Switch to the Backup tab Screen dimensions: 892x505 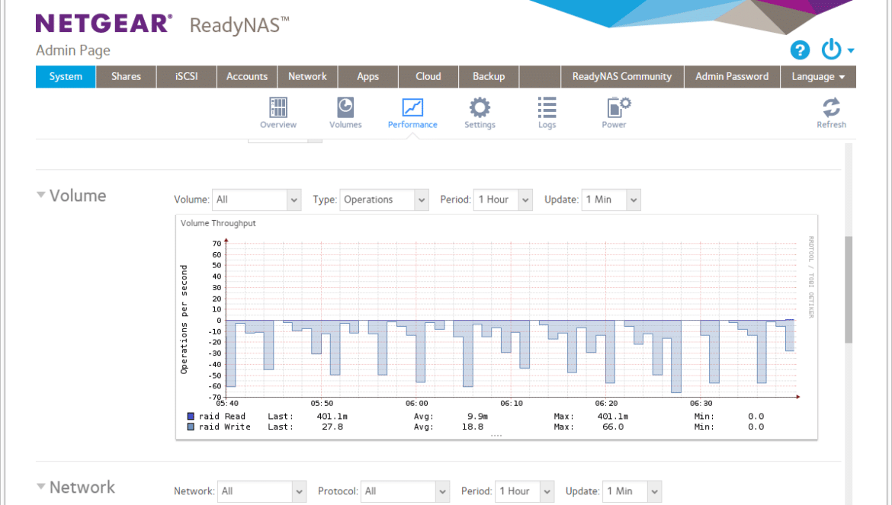point(489,77)
